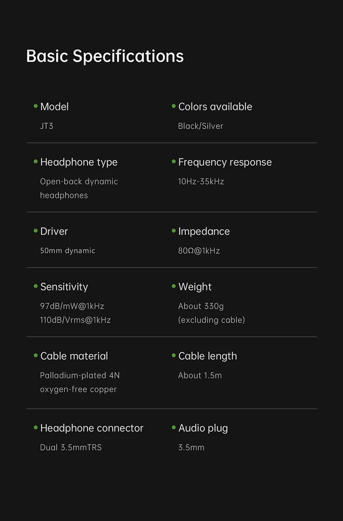Click the green bullet beside Model
This screenshot has width=343, height=521.
point(36,106)
